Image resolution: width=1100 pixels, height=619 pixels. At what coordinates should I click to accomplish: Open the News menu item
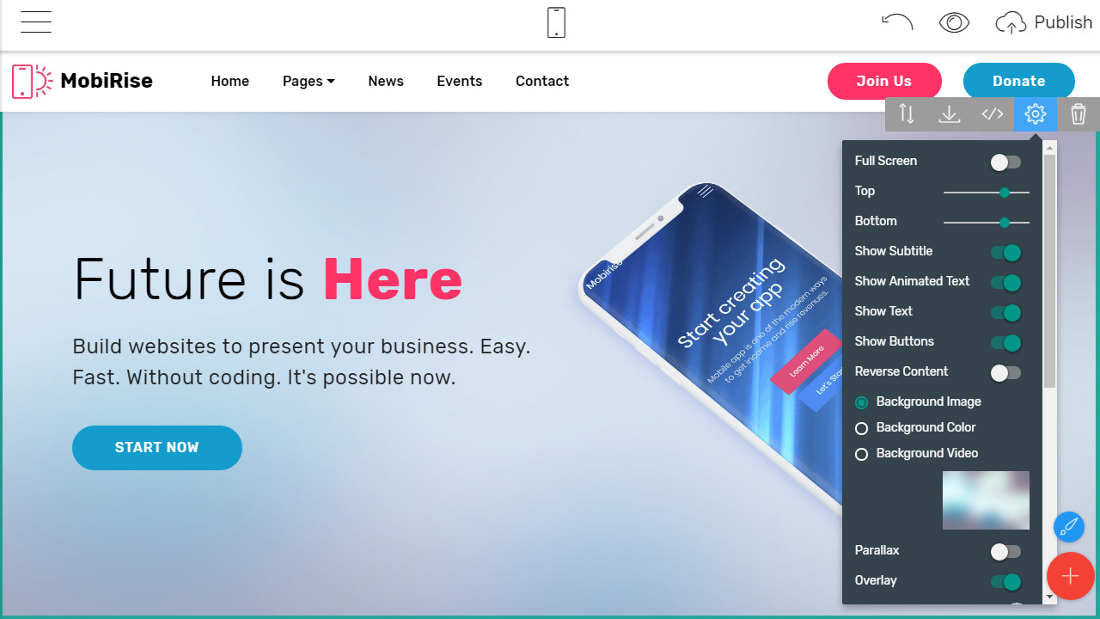pyautogui.click(x=386, y=81)
